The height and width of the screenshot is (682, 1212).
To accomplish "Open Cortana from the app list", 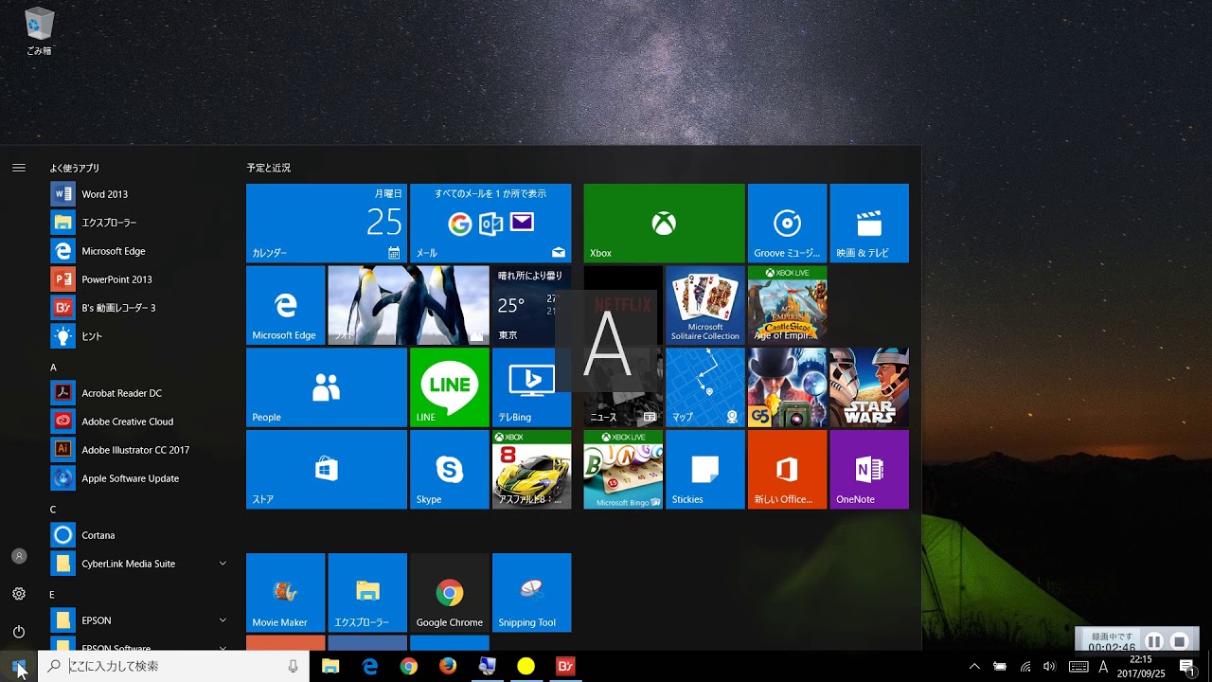I will tap(139, 535).
